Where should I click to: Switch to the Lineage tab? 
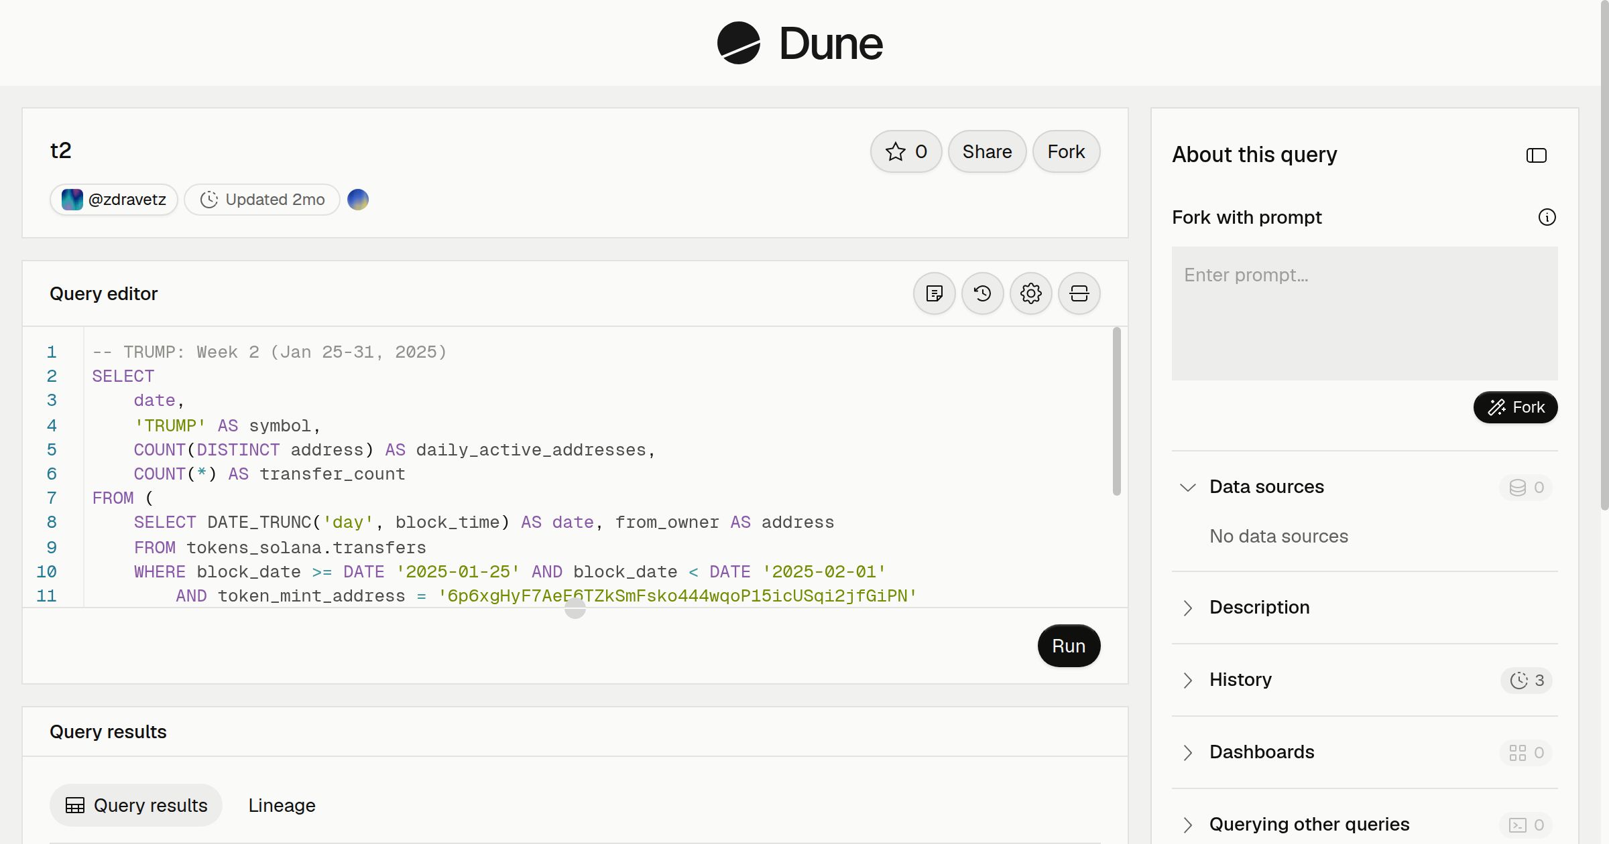tap(282, 805)
